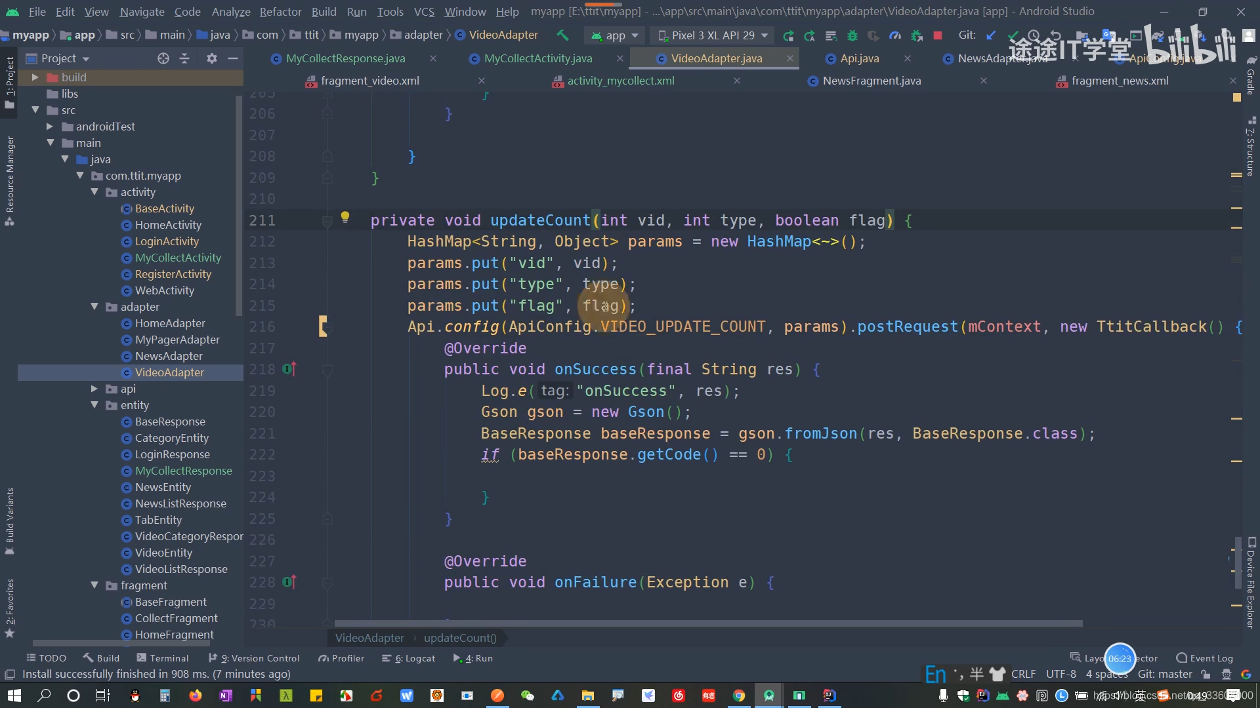
Task: Click Windows taskbar search icon
Action: click(44, 696)
